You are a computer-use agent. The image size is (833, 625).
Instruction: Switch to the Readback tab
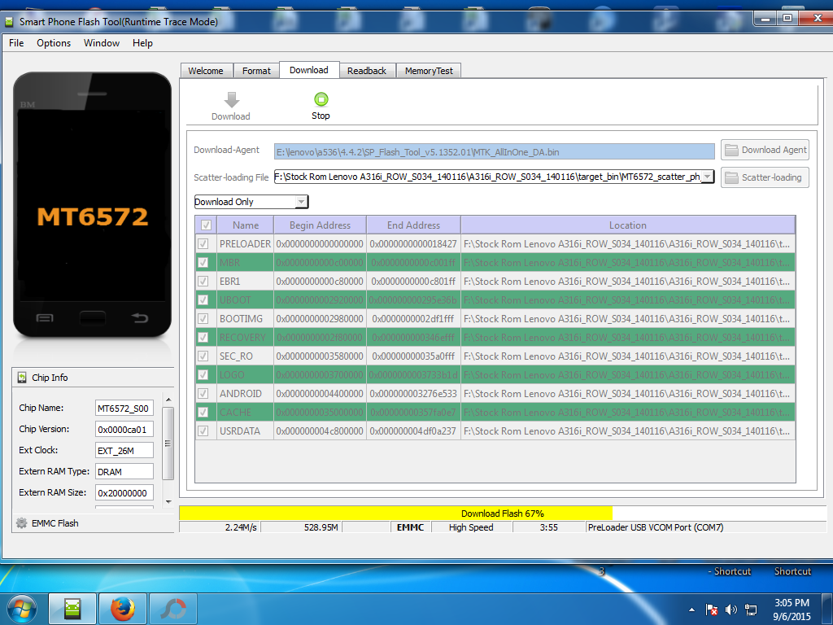[x=367, y=71]
